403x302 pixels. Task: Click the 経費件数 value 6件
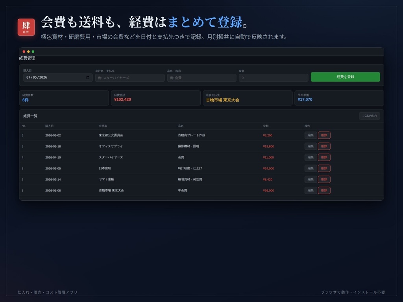click(x=26, y=100)
